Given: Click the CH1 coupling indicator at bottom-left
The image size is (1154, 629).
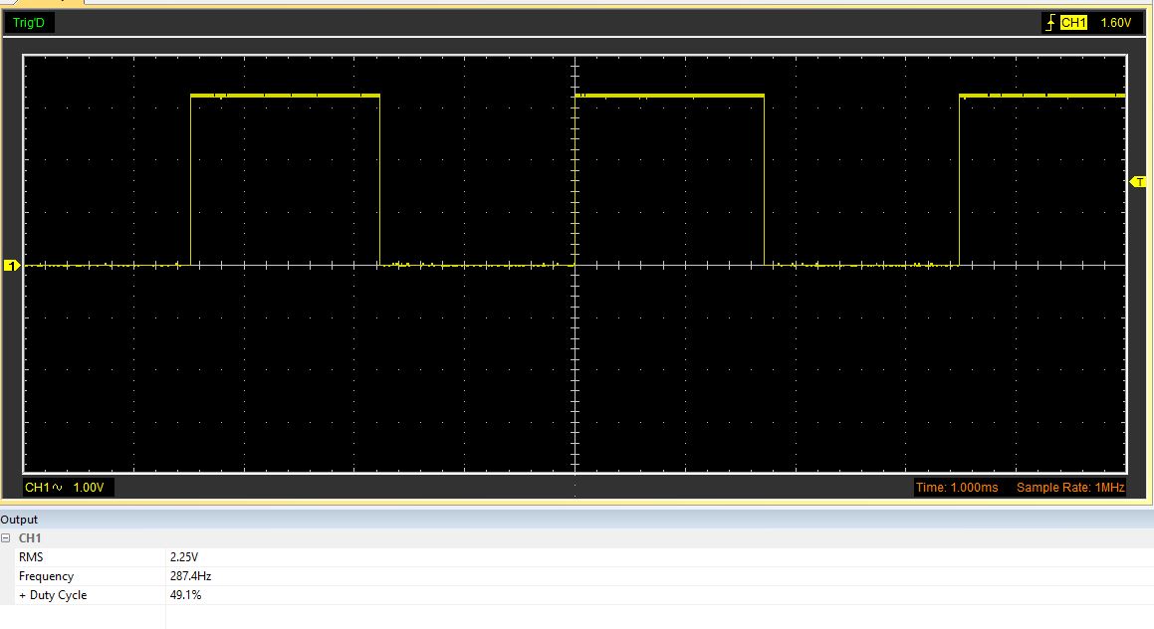Looking at the screenshot, I should (44, 487).
